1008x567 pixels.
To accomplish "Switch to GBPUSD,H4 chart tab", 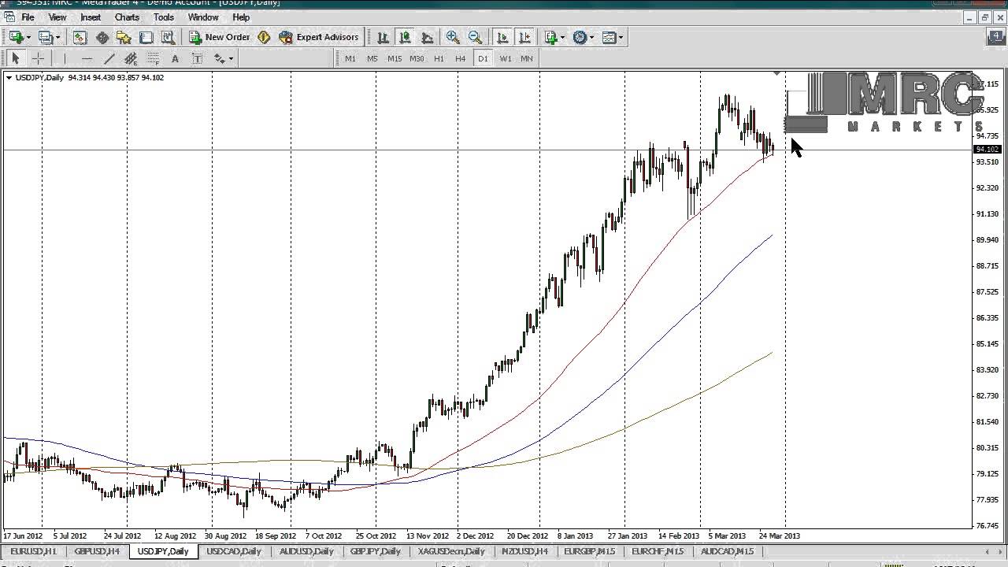I will (x=96, y=551).
